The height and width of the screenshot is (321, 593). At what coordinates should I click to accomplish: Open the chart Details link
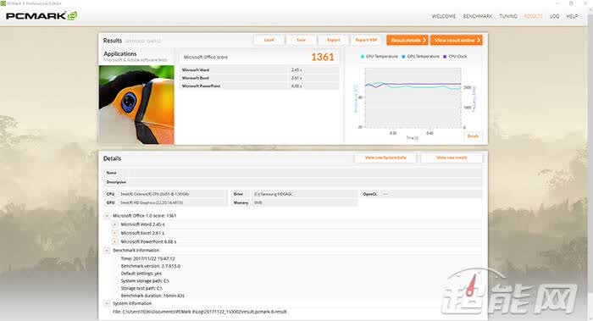[473, 136]
